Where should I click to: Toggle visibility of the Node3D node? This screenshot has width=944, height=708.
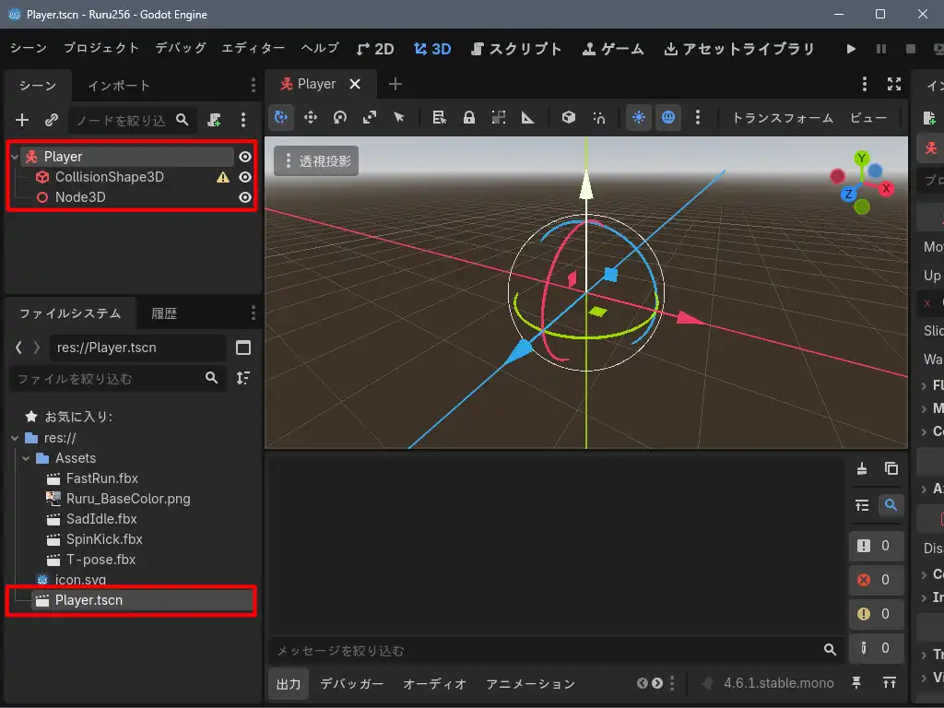pos(245,197)
